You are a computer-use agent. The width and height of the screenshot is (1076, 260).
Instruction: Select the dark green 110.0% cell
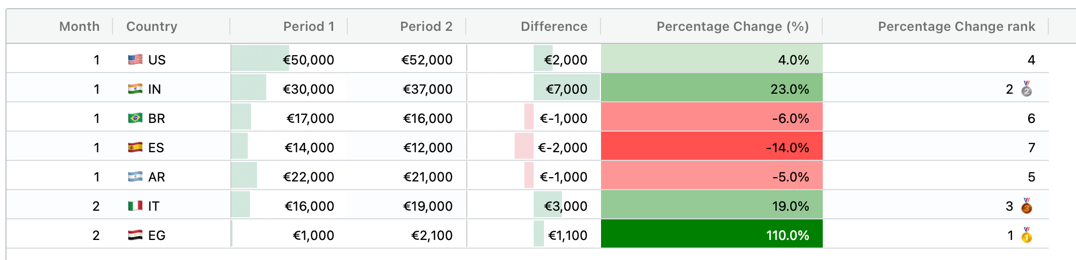[711, 235]
